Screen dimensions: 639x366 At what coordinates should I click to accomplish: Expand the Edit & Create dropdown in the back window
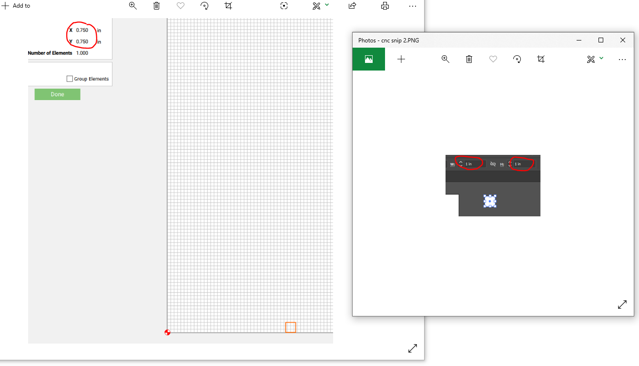[327, 4]
